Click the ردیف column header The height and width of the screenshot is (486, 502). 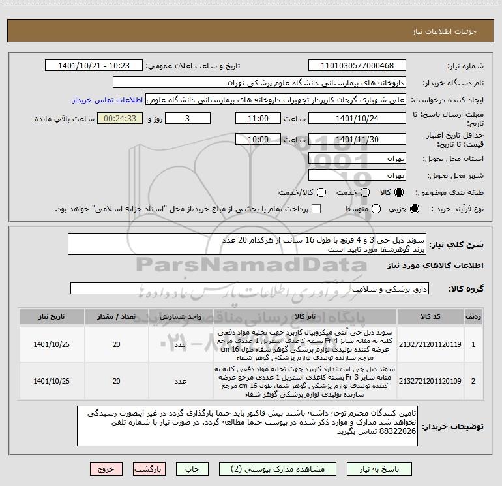pyautogui.click(x=473, y=316)
